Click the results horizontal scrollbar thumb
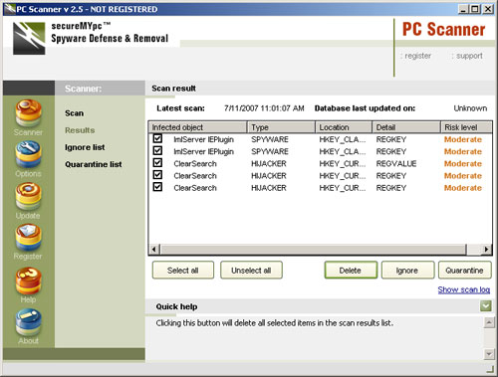 pyautogui.click(x=313, y=249)
